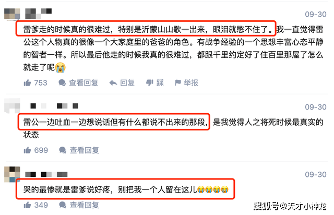
Task: Expand 查看回复 under the 雷爹说好疼 comment
Action: tap(85, 205)
